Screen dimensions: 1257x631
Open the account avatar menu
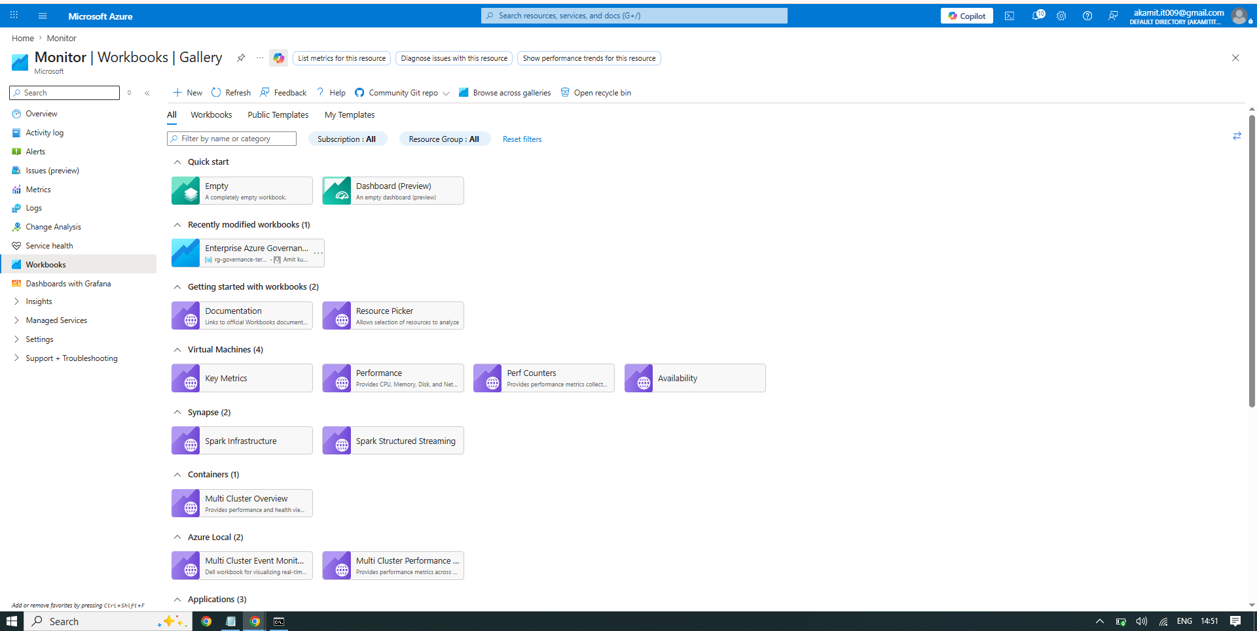pyautogui.click(x=1239, y=16)
